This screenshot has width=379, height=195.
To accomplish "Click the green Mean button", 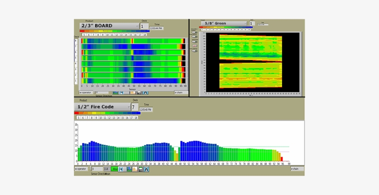I will click(114, 169).
